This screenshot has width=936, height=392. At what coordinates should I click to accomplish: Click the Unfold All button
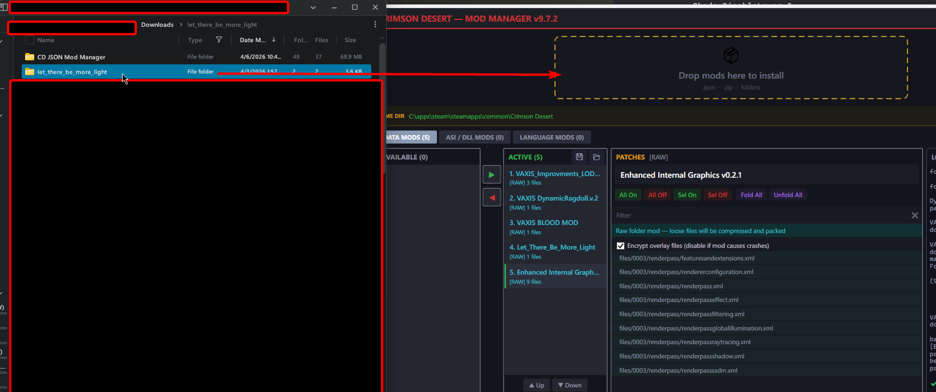tap(788, 195)
